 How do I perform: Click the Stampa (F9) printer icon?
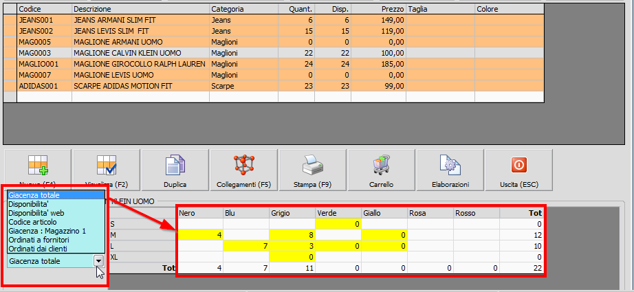click(x=313, y=170)
